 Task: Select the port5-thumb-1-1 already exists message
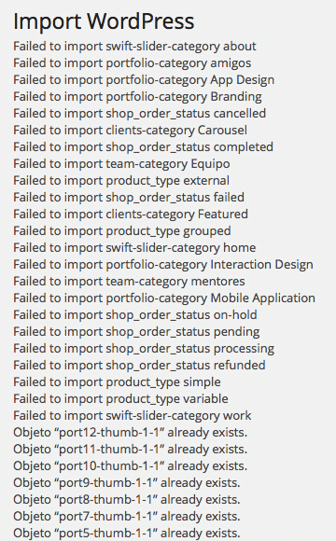coord(127,533)
